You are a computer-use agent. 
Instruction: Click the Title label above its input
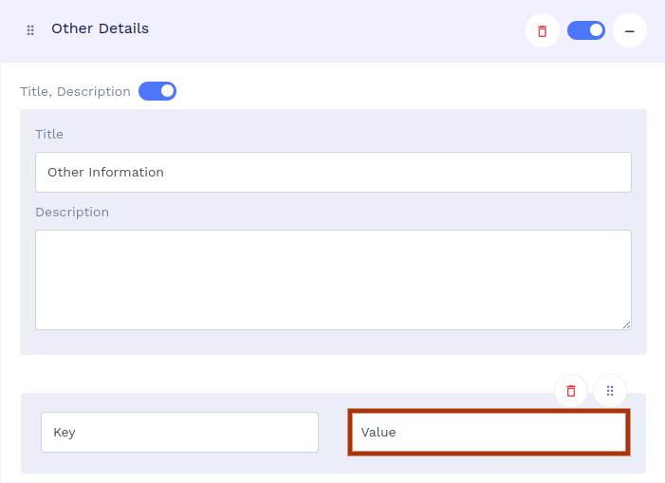click(x=49, y=135)
